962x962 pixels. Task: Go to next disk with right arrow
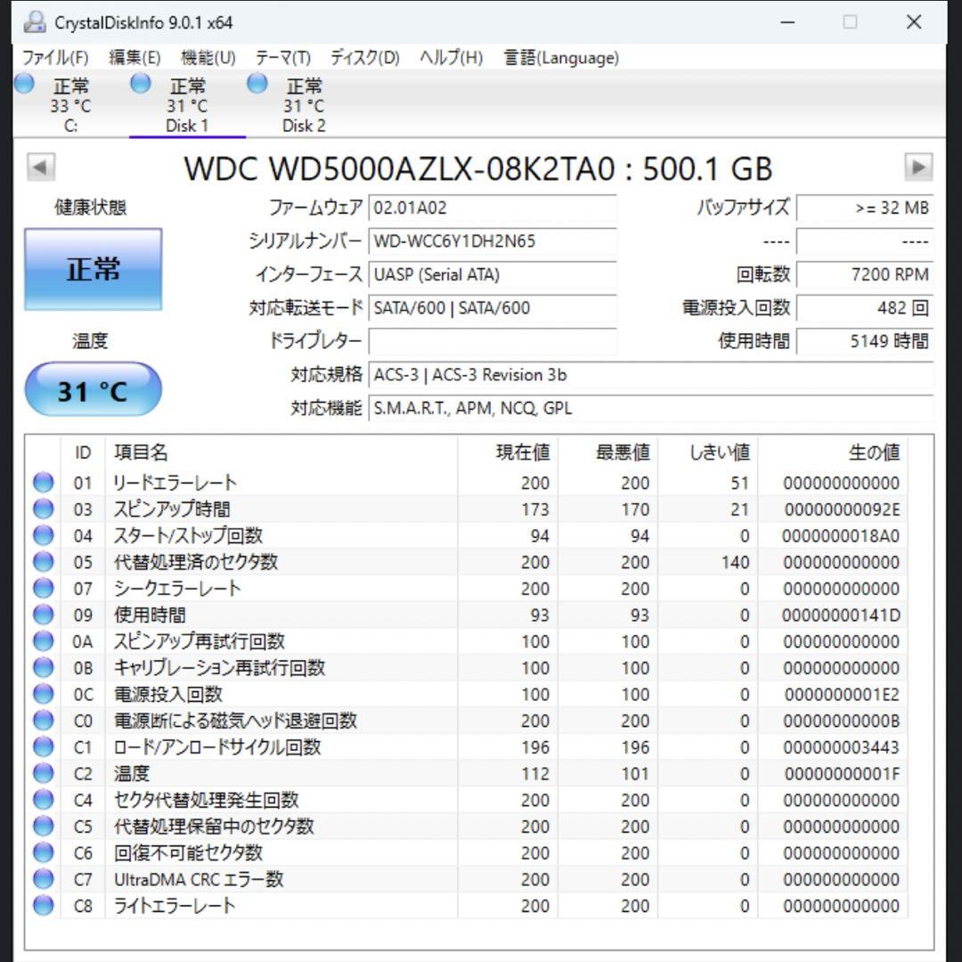click(918, 167)
